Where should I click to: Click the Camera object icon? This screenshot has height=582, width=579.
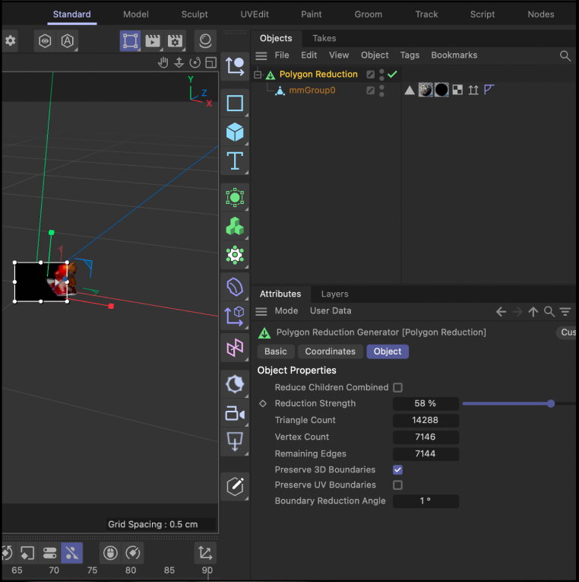[235, 413]
